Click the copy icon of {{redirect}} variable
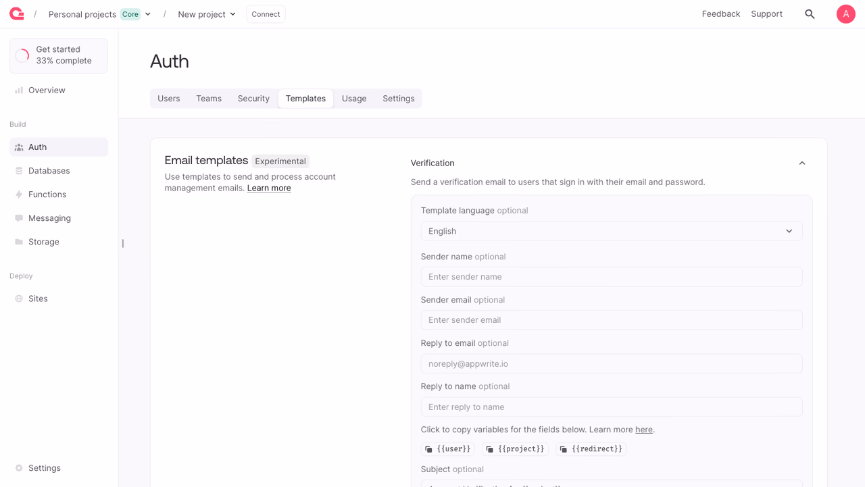 (564, 449)
